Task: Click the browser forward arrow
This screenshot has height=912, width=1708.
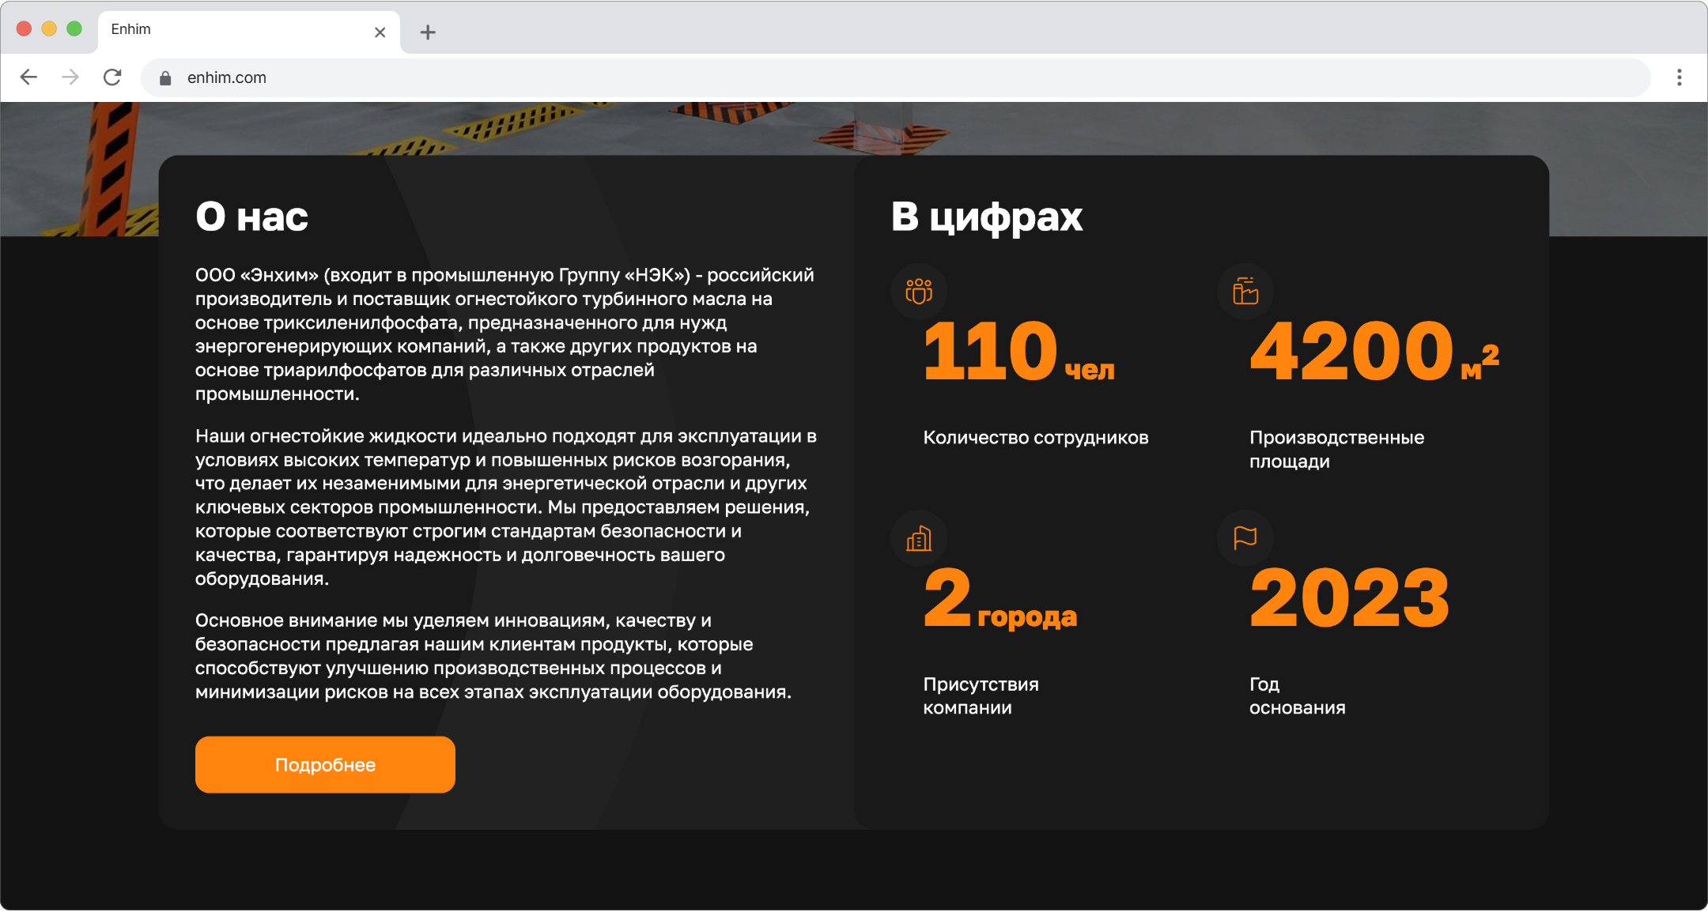Action: click(x=70, y=77)
